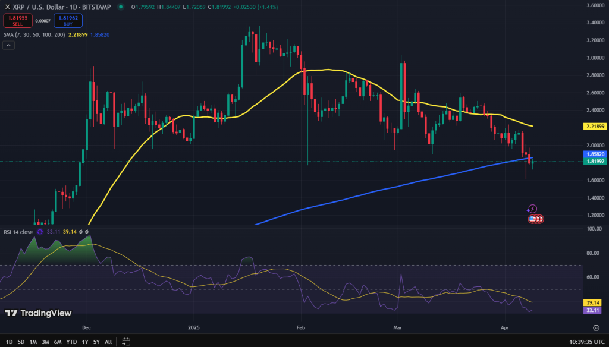The height and width of the screenshot is (347, 609).
Task: Click the purple 33.11 RSI value label
Action: click(x=593, y=310)
